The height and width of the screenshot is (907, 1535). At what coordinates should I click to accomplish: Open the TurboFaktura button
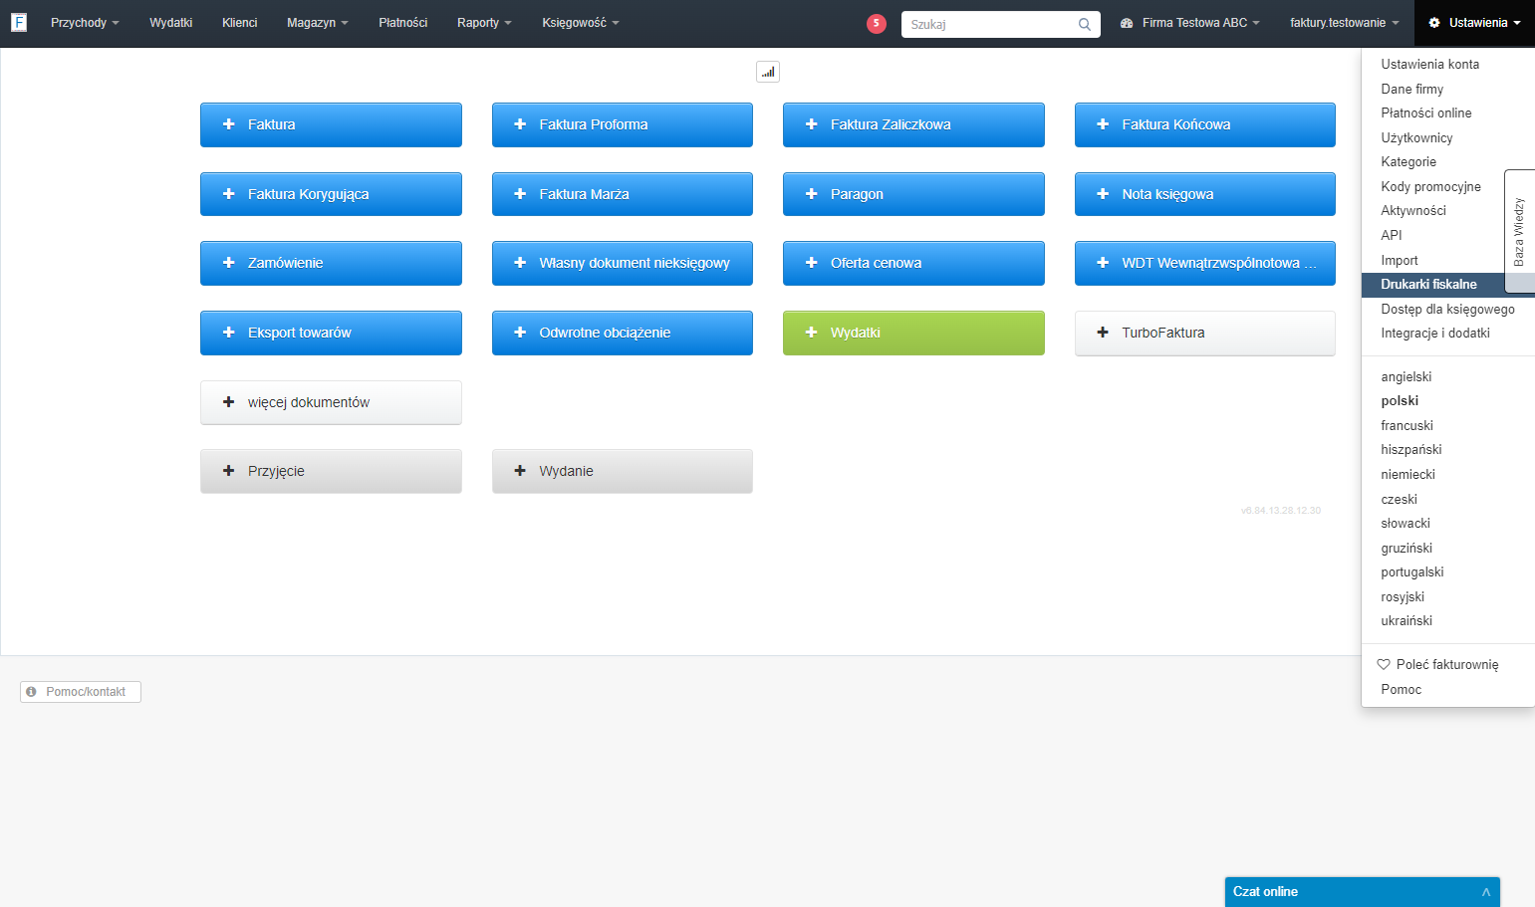(x=1205, y=333)
